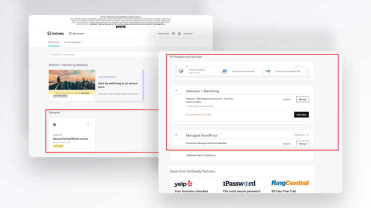
Task: Click the GoDaddy logo in the header
Action: [55, 33]
